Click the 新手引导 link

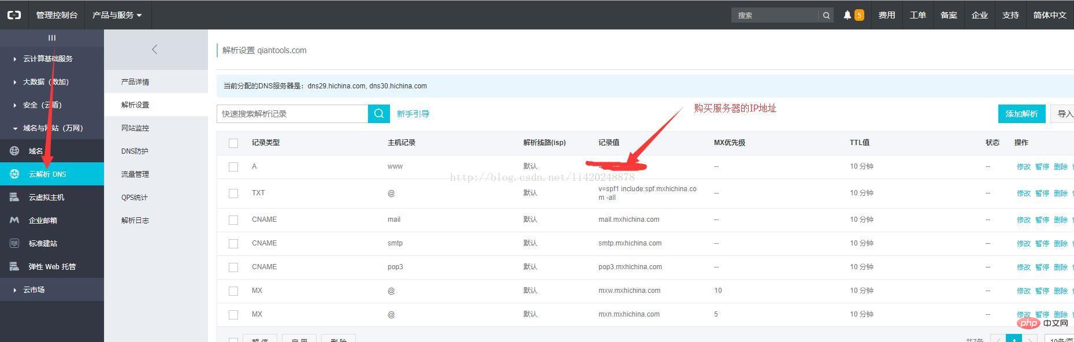(x=413, y=114)
